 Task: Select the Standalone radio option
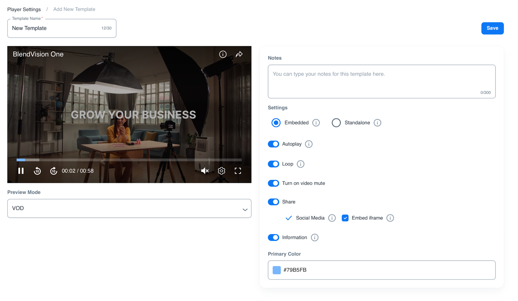[x=336, y=123]
